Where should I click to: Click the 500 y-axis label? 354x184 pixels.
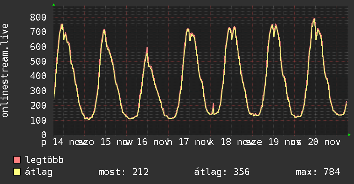coord(38,62)
